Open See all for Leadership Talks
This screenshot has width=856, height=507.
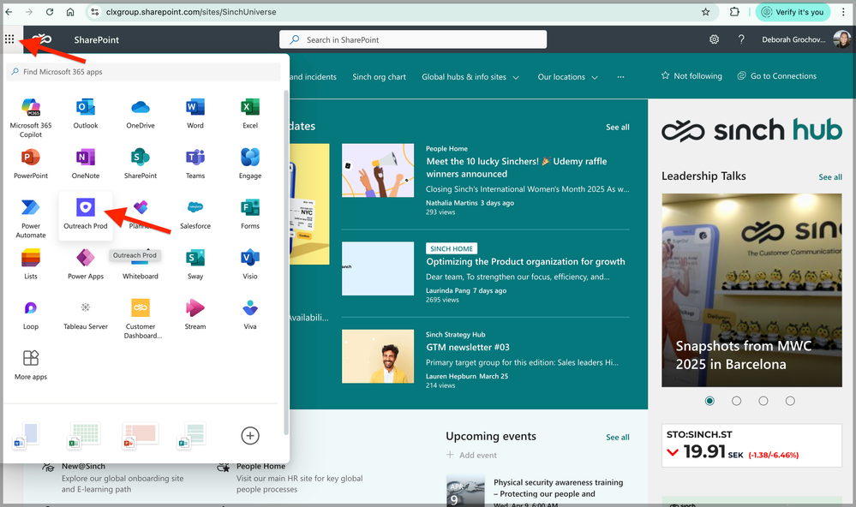[829, 176]
